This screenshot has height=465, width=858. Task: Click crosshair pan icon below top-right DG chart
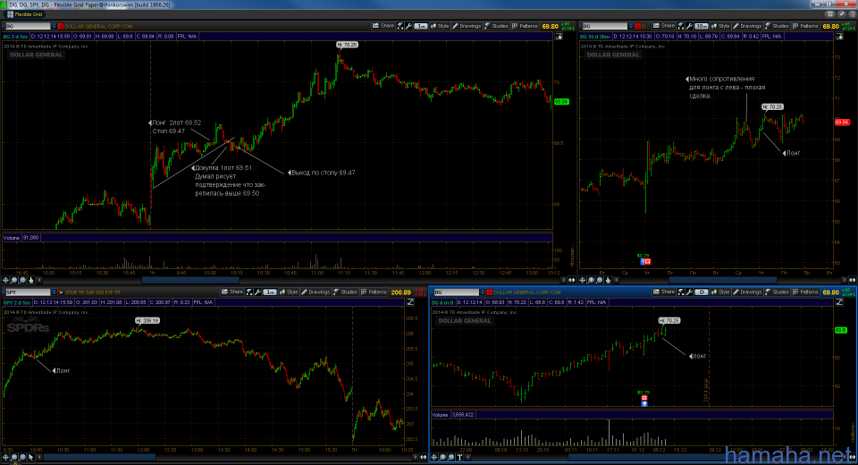pos(583,280)
